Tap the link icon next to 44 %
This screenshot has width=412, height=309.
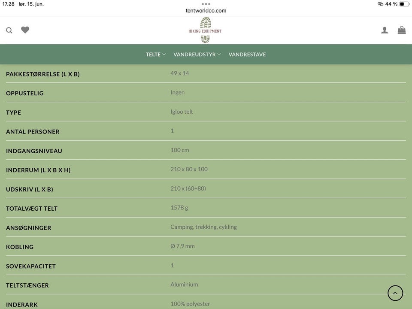pos(380,4)
